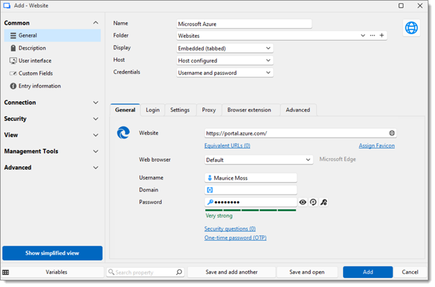Image resolution: width=435 pixels, height=287 pixels.
Task: Click the Password input field
Action: [250, 202]
